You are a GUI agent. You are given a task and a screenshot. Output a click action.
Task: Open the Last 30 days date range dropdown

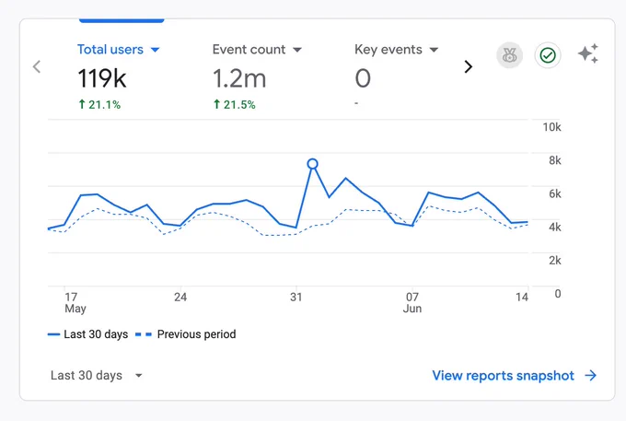(x=97, y=376)
